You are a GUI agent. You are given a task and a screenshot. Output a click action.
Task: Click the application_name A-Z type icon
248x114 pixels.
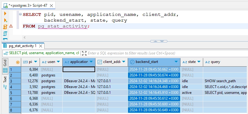coord(67,62)
